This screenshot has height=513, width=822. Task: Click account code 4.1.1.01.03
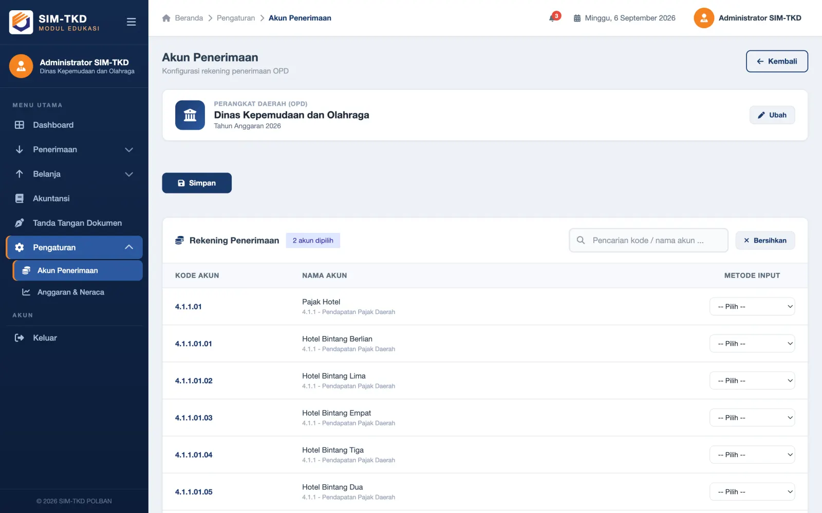pyautogui.click(x=194, y=418)
